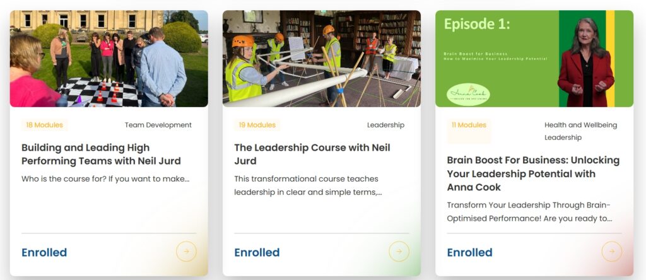Open the hard hat leadership activity thumbnail

point(321,58)
